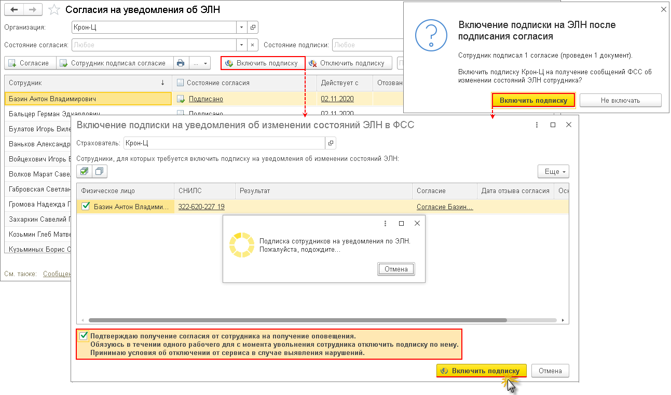The image size is (671, 395).
Task: Click the Состояние согласия column header
Action: [244, 83]
